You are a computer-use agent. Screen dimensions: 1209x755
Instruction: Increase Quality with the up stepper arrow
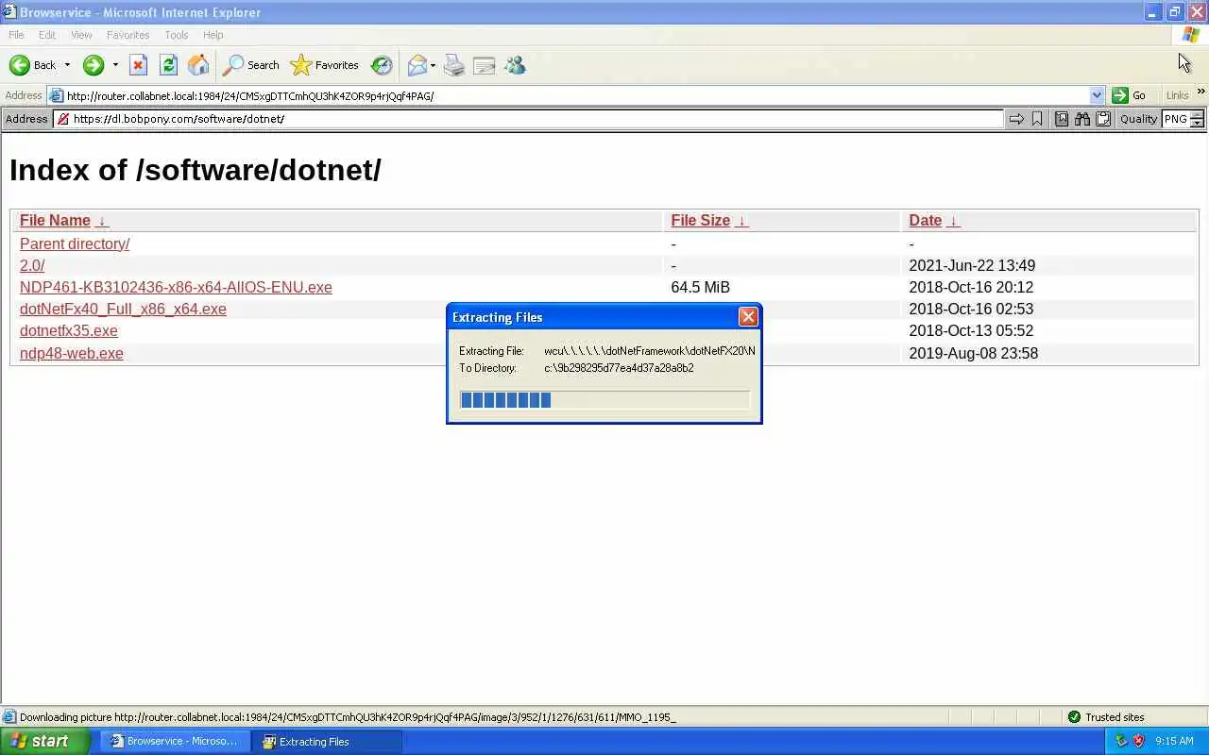click(x=1197, y=115)
